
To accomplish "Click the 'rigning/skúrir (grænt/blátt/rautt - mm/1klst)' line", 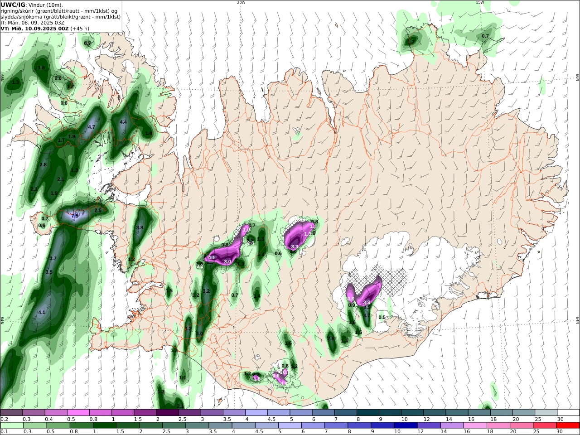I will click(x=58, y=10).
